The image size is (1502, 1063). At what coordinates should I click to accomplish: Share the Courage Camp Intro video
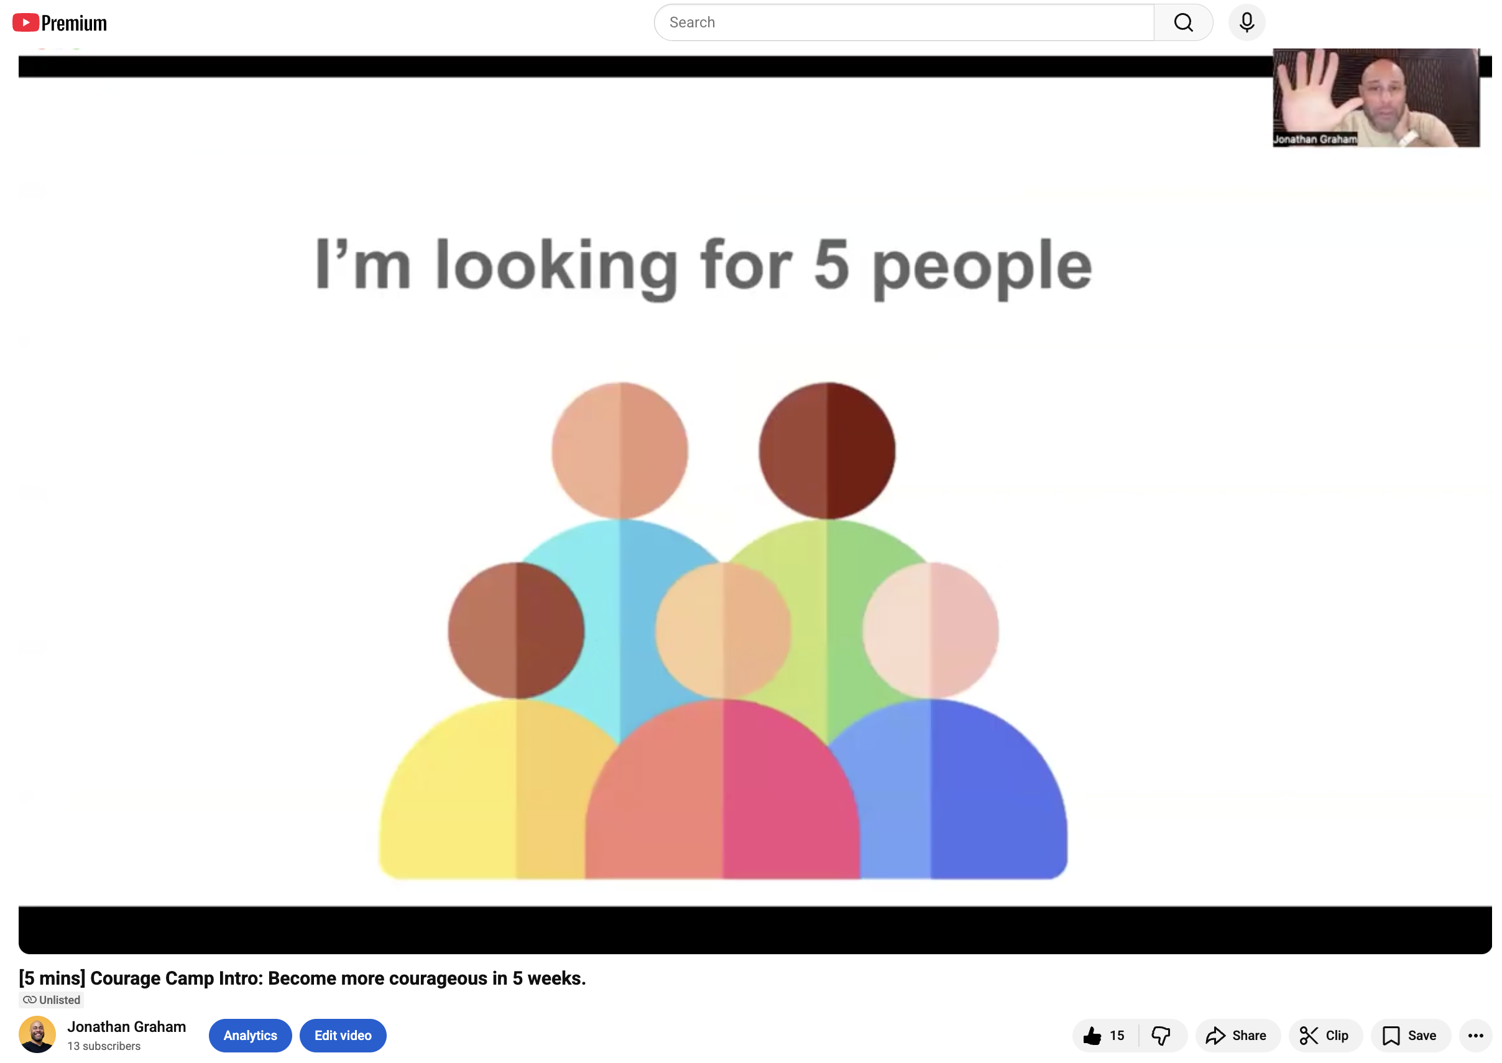(1237, 1036)
